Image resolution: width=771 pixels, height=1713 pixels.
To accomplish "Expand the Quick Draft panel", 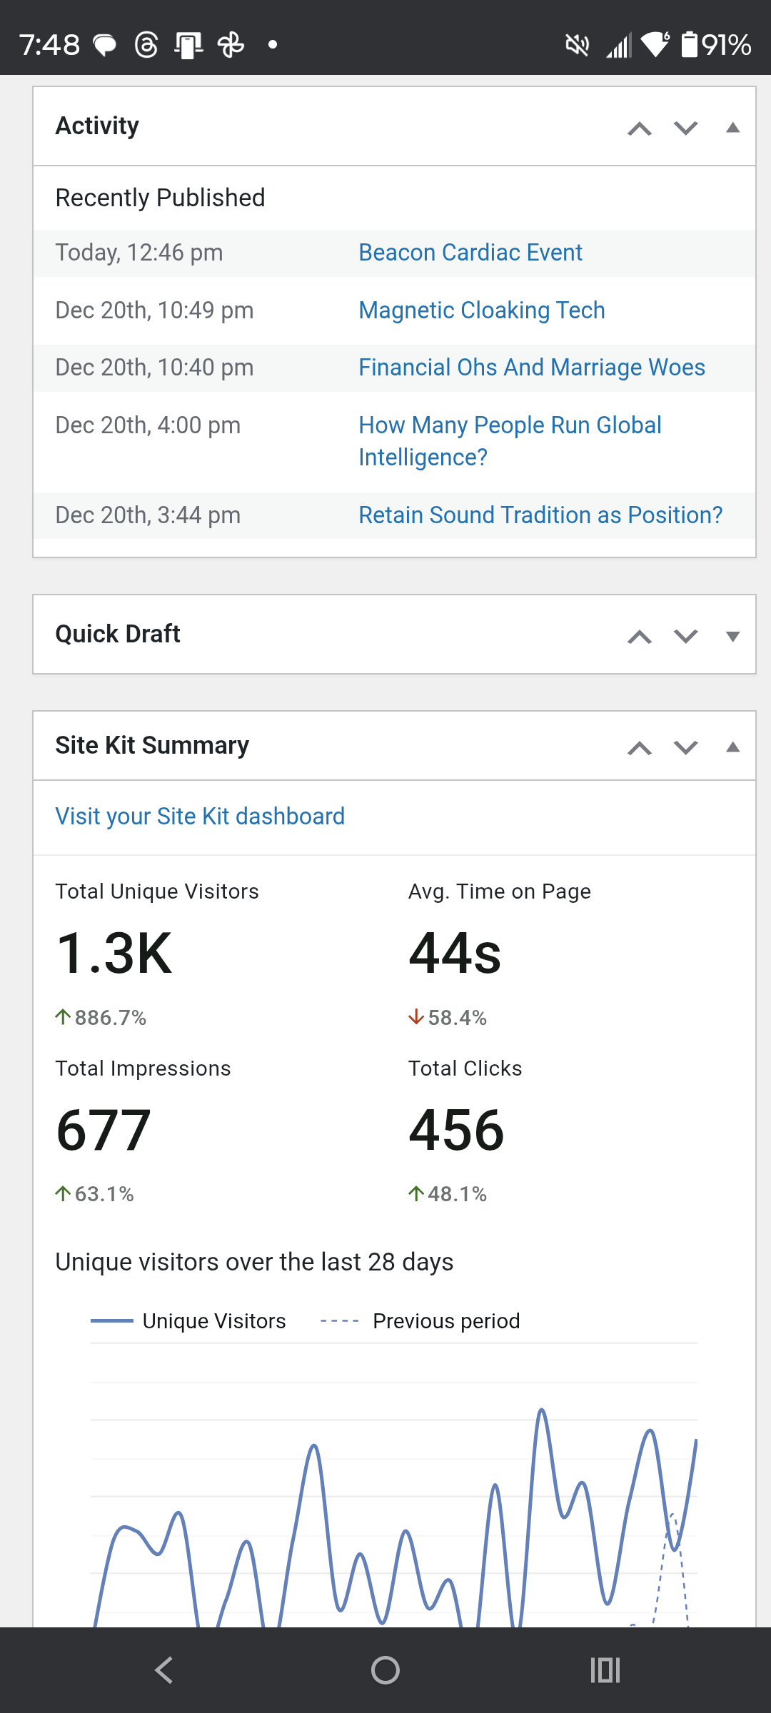I will 732,637.
